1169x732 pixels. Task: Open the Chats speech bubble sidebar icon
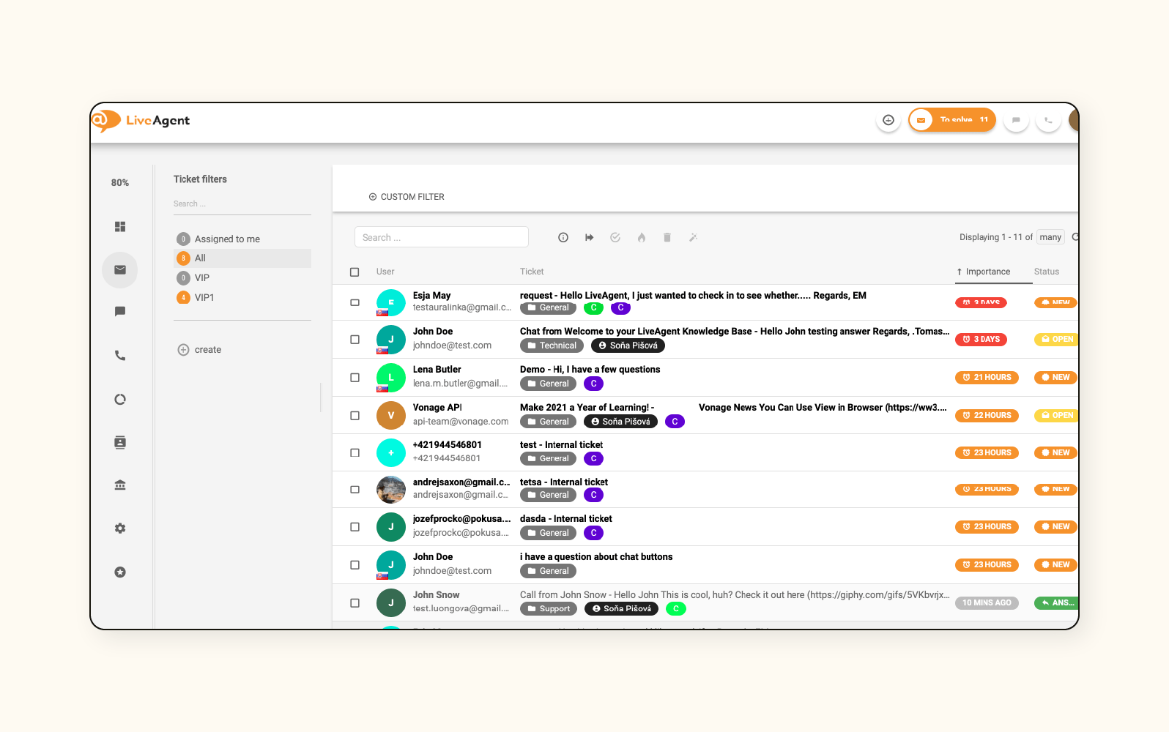(120, 312)
